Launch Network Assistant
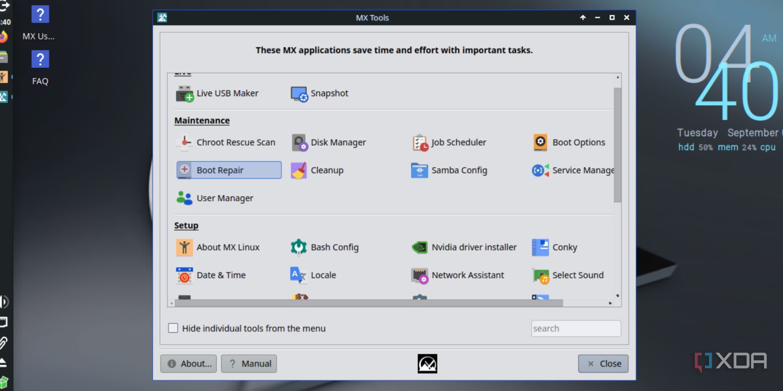Image resolution: width=783 pixels, height=391 pixels. coord(458,275)
